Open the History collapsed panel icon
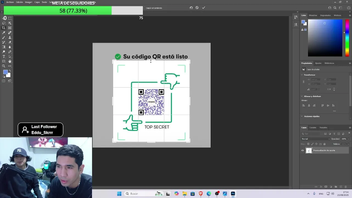352x198 pixels. click(x=295, y=17)
